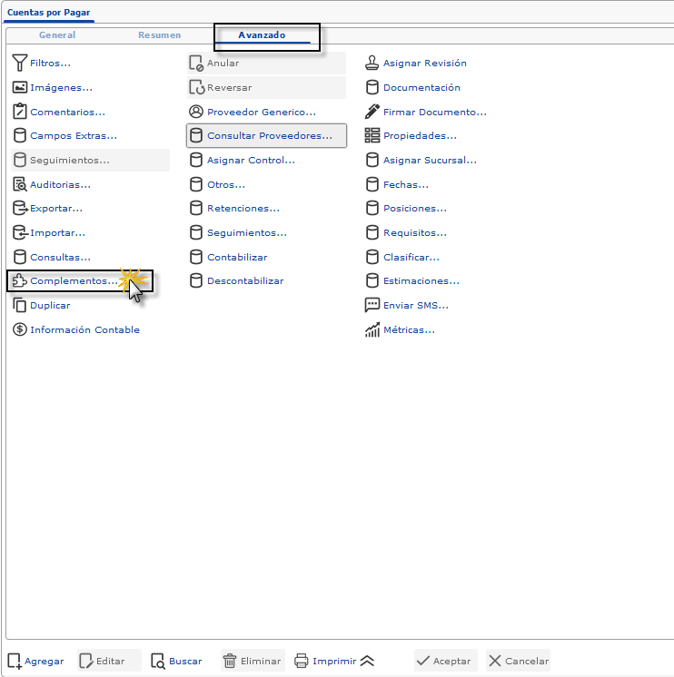The image size is (674, 677).
Task: Click the Asignar Revisión stamp icon
Action: [x=372, y=64]
